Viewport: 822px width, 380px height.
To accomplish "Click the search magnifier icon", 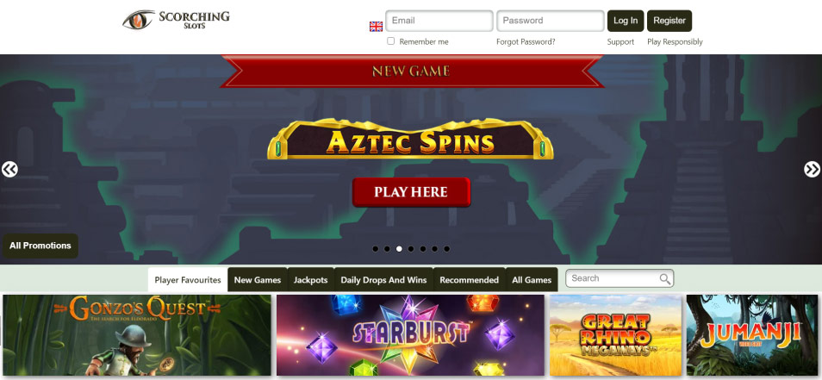I will point(664,279).
